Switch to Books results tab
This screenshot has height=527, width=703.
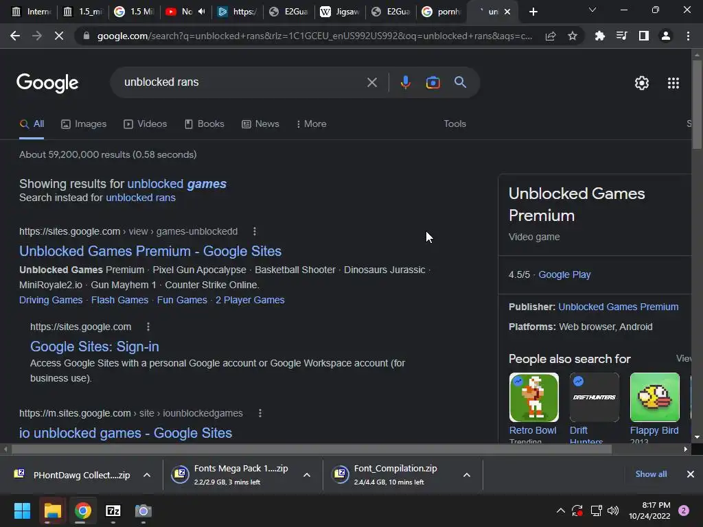(x=205, y=124)
